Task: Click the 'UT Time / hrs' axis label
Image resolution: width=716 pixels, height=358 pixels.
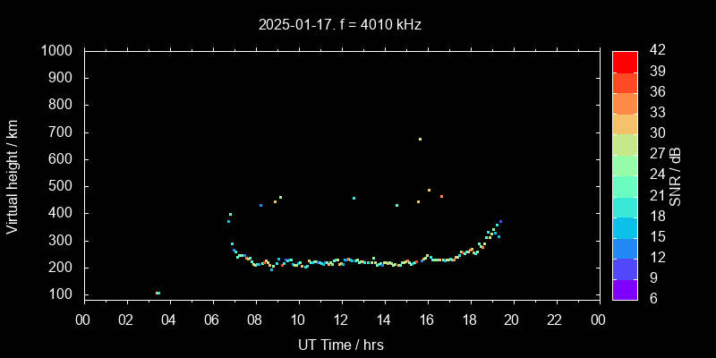Action: click(x=341, y=344)
